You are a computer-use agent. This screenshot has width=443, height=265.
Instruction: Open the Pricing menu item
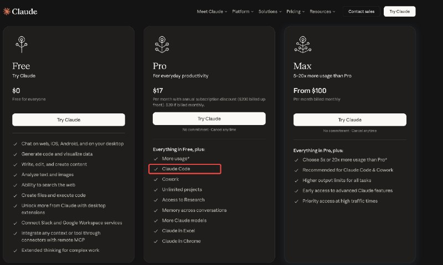295,12
